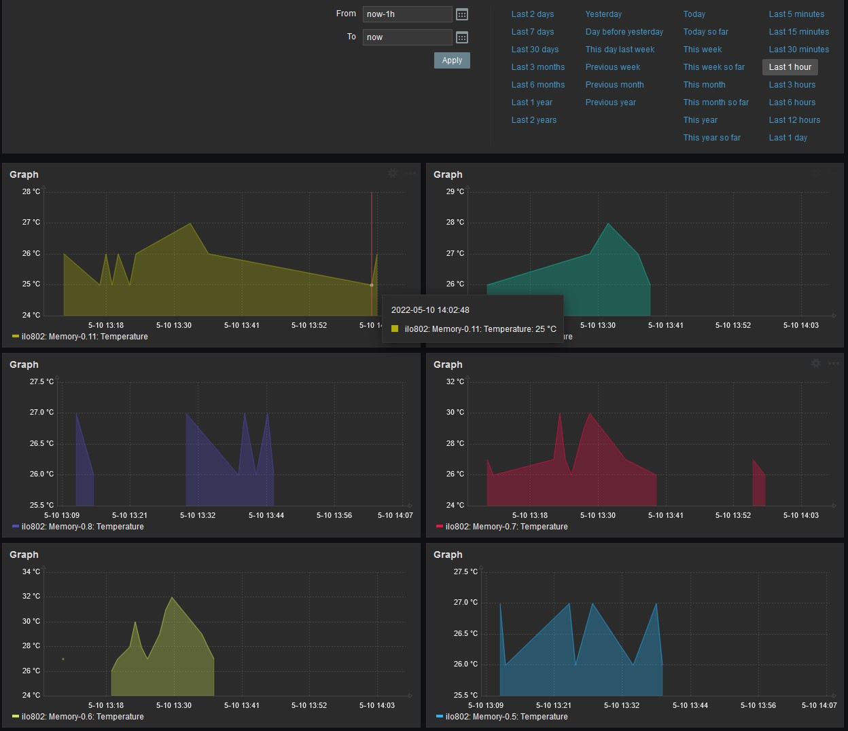This screenshot has height=731, width=848.
Task: Open ellipsis menu on Memory-0.7 graph
Action: pos(834,364)
